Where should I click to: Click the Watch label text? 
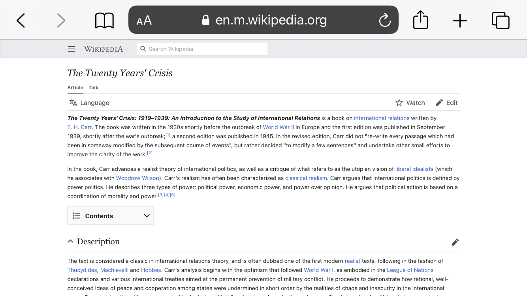pos(416,103)
